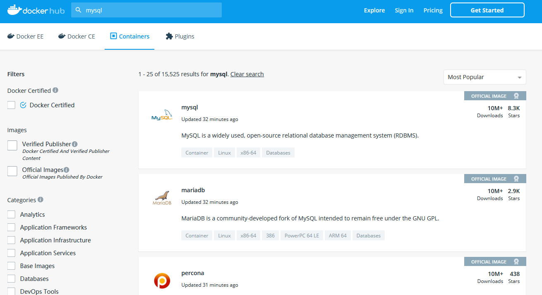This screenshot has width=542, height=295.
Task: Click the Databases tag on mariadb card
Action: point(369,236)
